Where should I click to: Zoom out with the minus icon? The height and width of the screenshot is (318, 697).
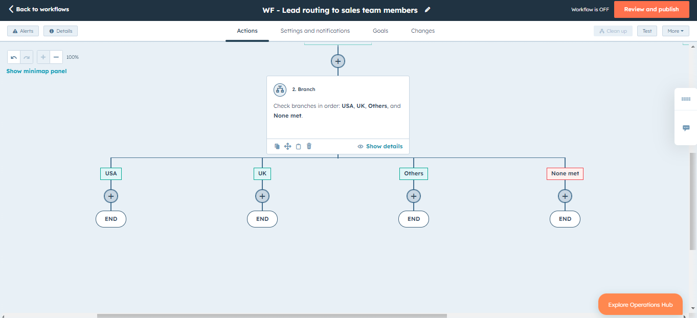click(56, 57)
